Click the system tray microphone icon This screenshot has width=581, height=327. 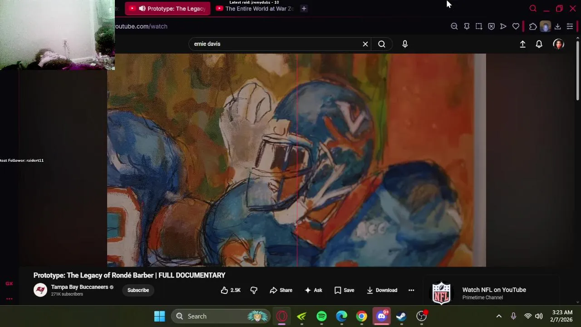(513, 316)
